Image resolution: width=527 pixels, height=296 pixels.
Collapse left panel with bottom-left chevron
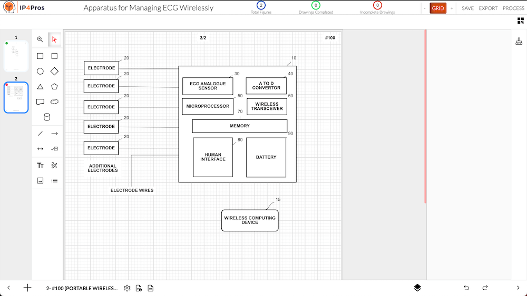click(9, 288)
